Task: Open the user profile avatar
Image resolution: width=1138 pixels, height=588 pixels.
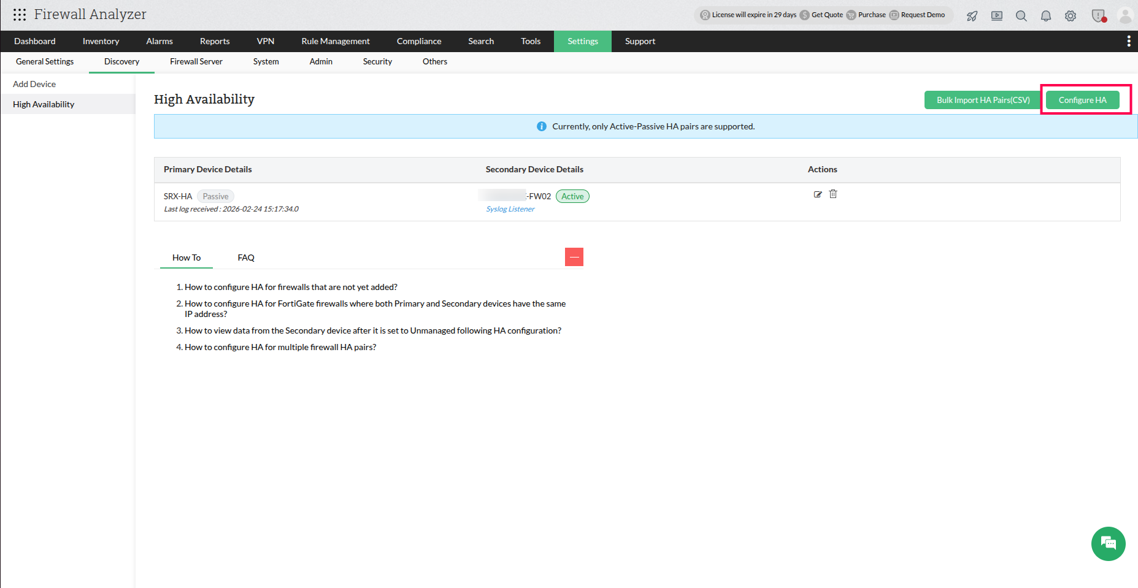Action: [1125, 17]
